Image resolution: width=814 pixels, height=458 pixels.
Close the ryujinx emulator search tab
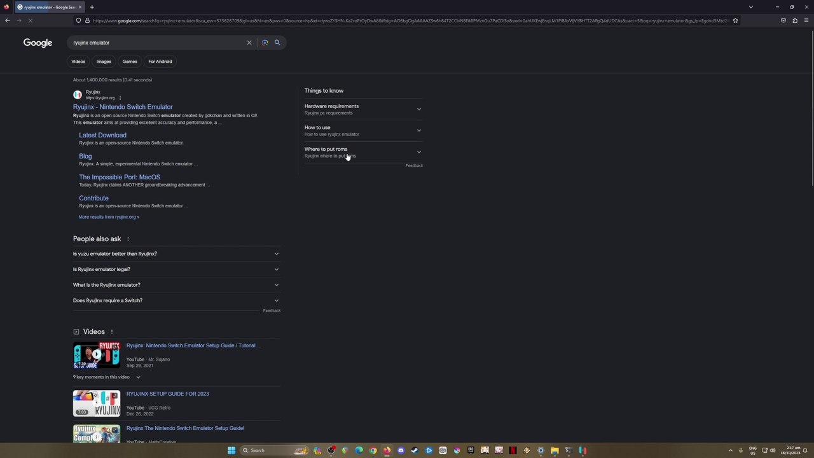pyautogui.click(x=80, y=7)
